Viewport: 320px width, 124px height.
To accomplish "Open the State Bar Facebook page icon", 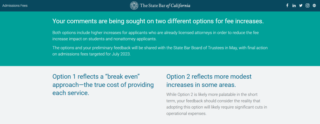I will [x=287, y=6].
